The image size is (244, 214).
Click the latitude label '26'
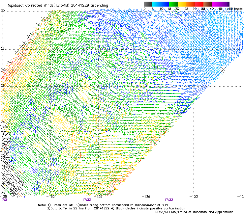pos(3,85)
